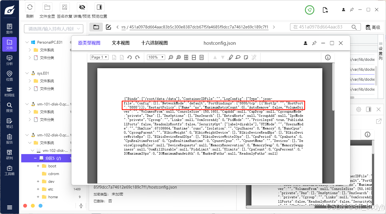The image size is (386, 214).
Task: Collapse the PersonalPC.E01 tree node
Action: click(27, 42)
